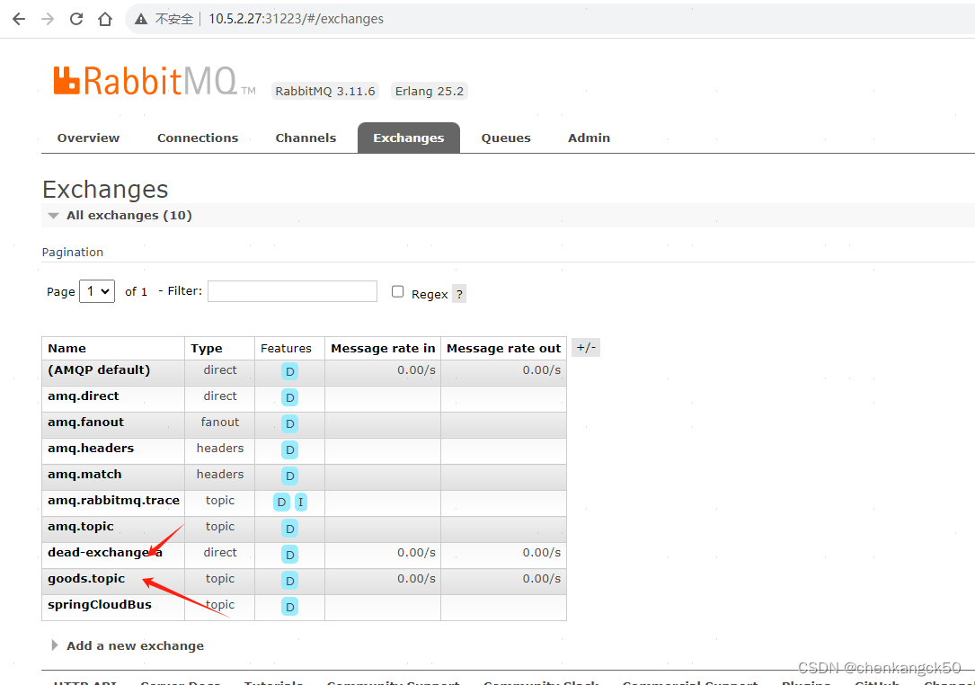Select the Exchanges tab

click(x=409, y=138)
